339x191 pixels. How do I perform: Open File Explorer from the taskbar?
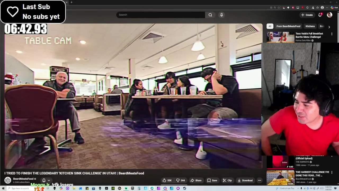[x=74, y=188]
